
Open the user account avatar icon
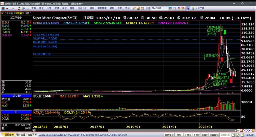point(19,8)
